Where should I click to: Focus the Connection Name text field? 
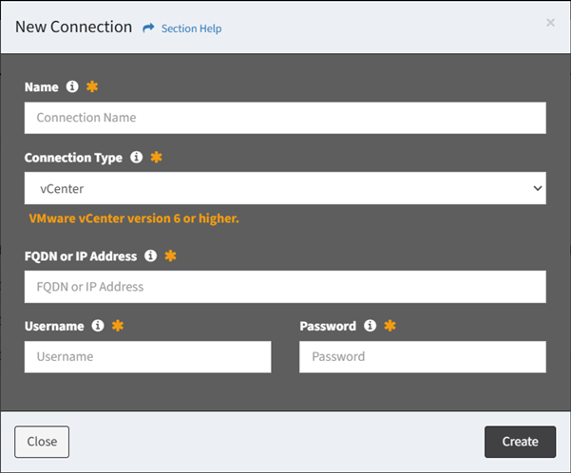click(x=285, y=118)
